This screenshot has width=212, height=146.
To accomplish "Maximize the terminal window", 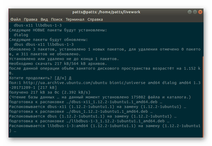I will click(x=195, y=12).
